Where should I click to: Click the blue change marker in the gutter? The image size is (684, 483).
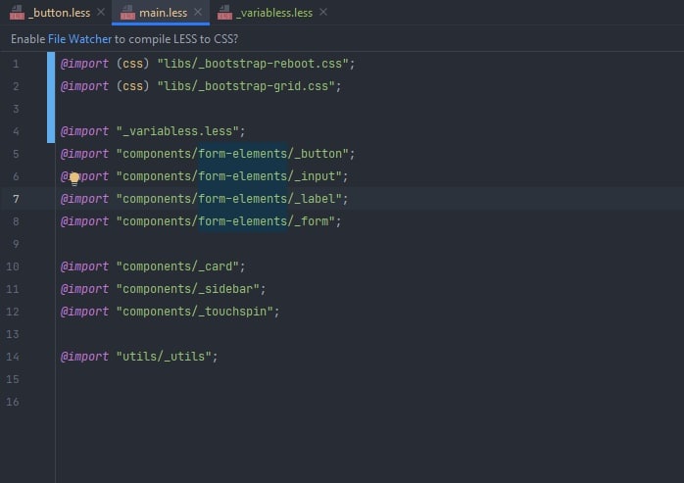click(51, 97)
